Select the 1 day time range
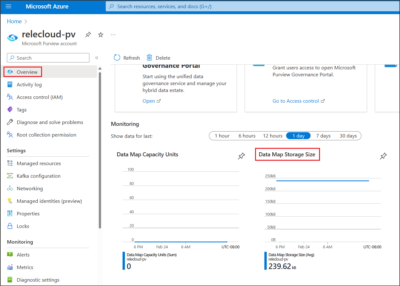Screen dimensions: 400x286 point(298,136)
